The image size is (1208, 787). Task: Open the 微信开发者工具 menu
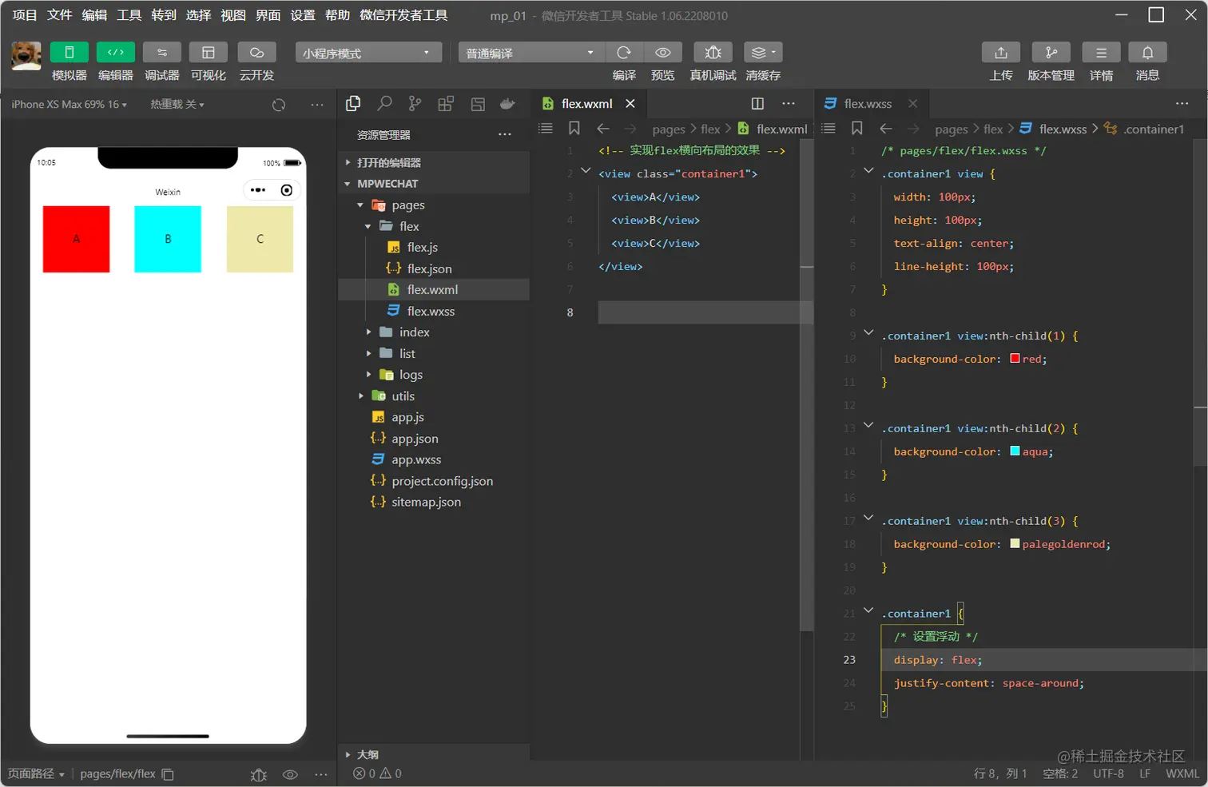(x=403, y=15)
